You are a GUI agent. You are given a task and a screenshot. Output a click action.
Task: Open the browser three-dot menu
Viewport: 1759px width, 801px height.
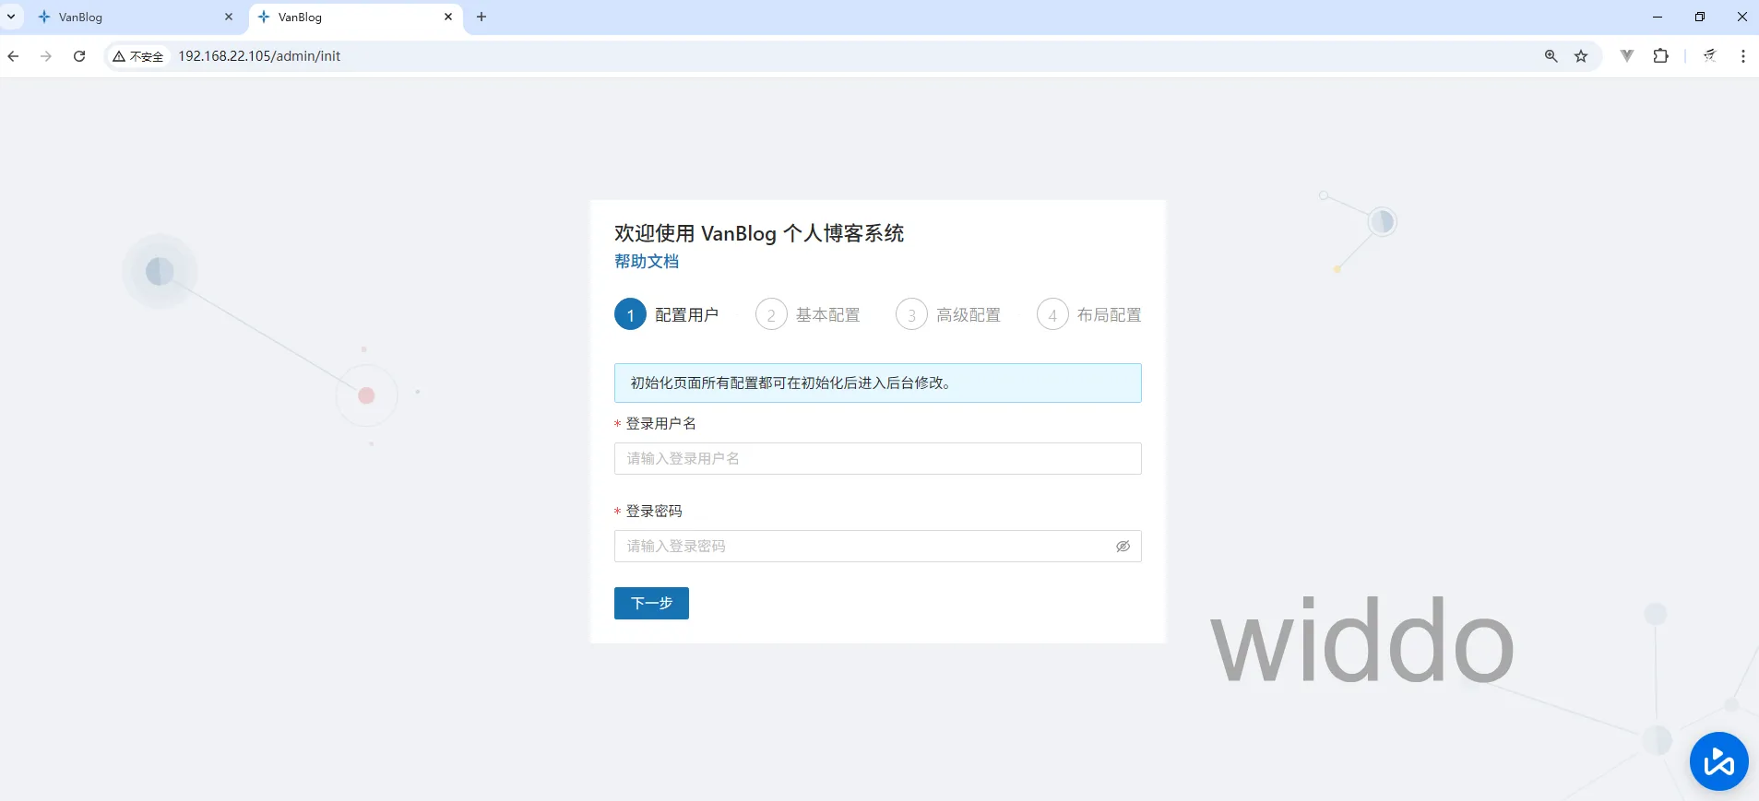click(1742, 56)
